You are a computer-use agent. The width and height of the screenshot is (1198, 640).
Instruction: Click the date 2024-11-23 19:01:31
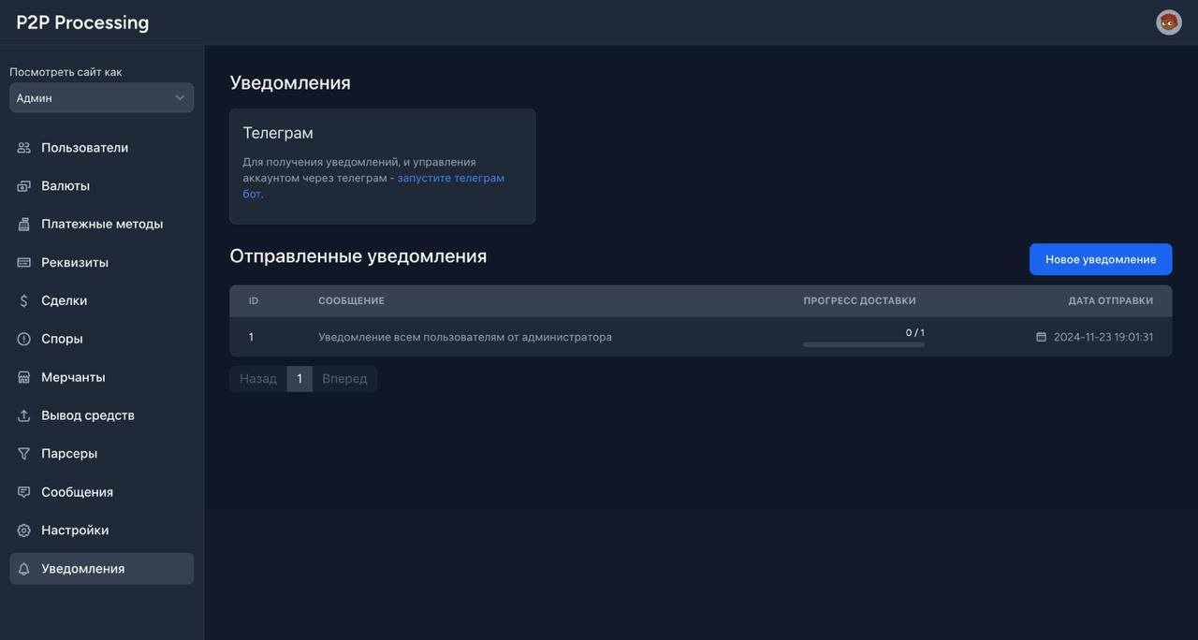(x=1103, y=337)
